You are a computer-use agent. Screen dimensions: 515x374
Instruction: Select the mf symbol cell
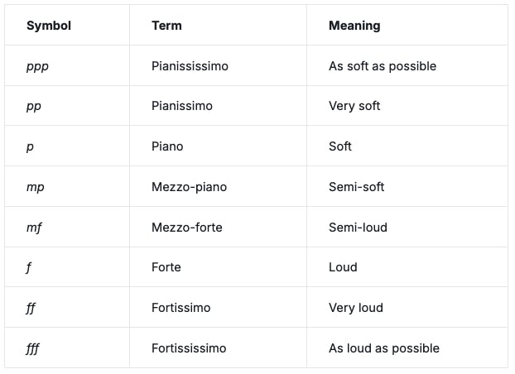[x=34, y=228]
